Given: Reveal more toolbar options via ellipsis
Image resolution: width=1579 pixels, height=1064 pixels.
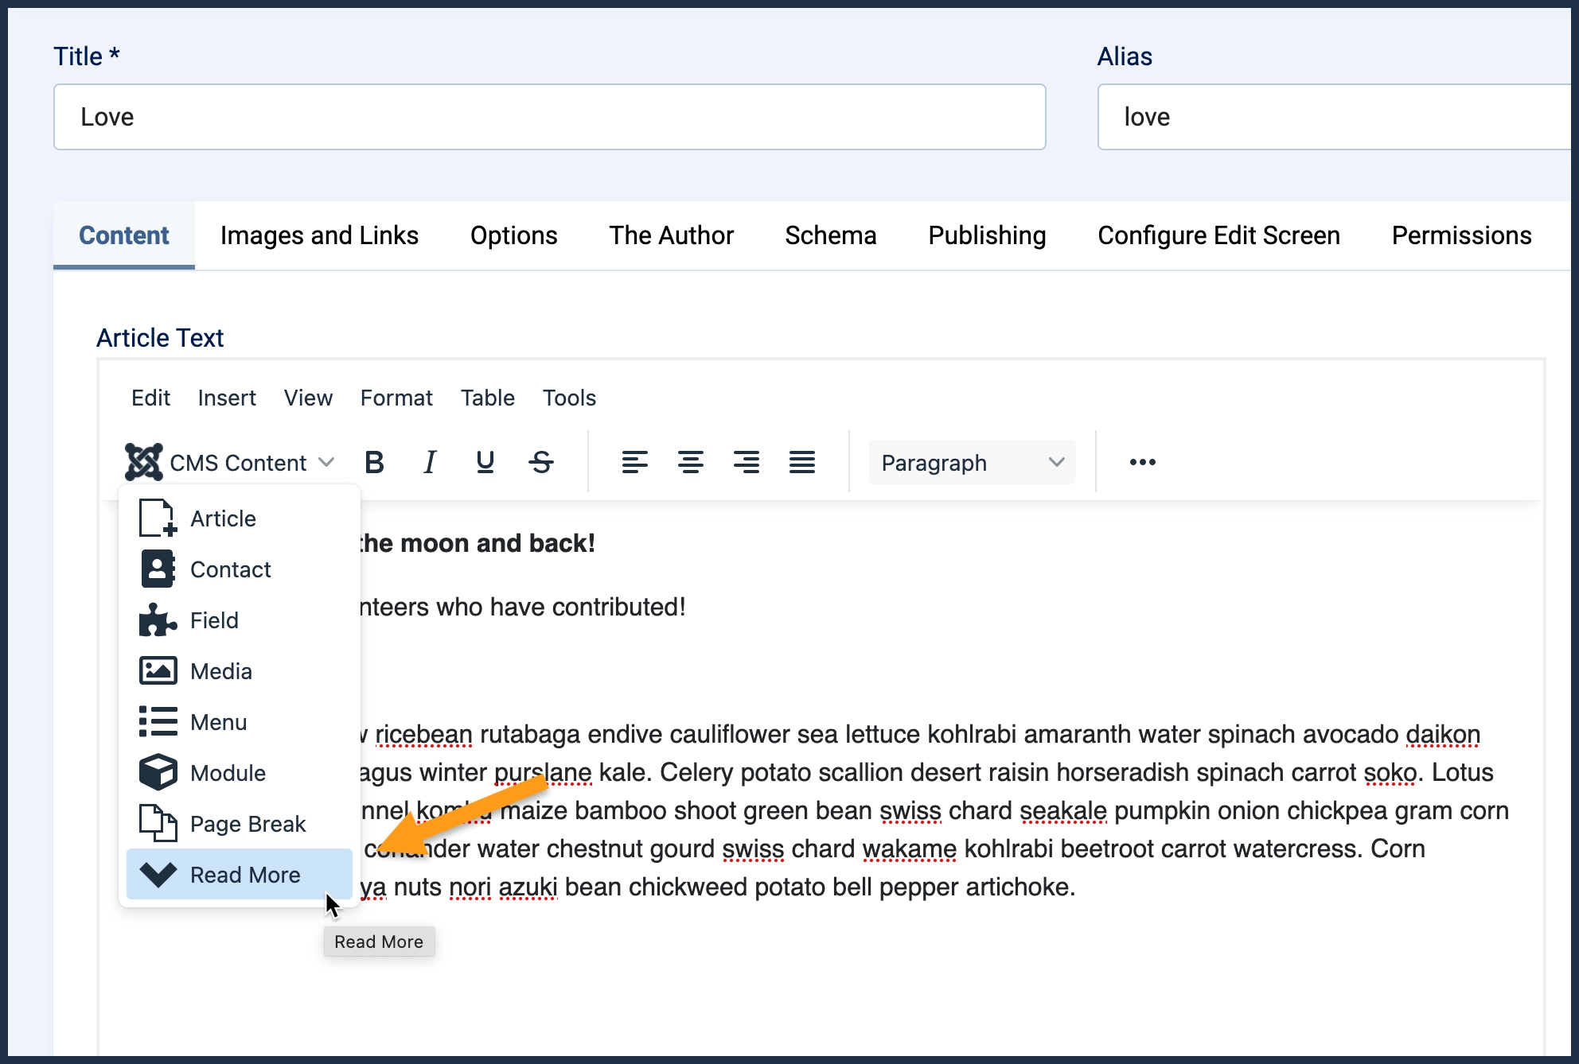Looking at the screenshot, I should (x=1142, y=462).
